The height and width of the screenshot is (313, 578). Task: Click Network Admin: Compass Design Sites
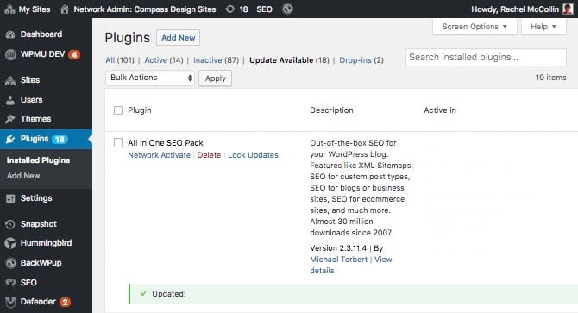145,9
